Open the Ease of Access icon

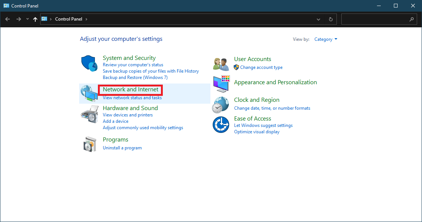click(x=221, y=124)
